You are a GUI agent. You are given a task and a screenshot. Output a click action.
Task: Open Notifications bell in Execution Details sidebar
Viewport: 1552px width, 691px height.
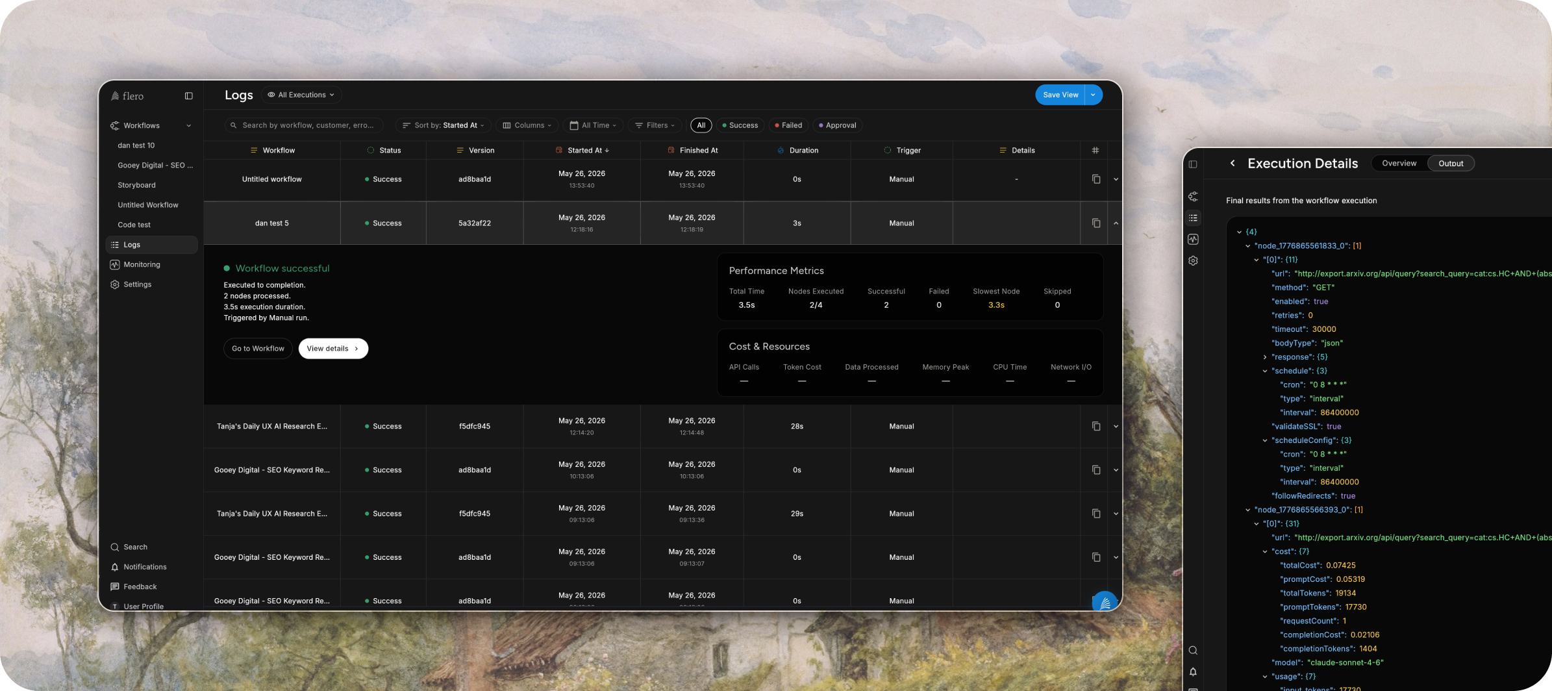[x=1193, y=672]
